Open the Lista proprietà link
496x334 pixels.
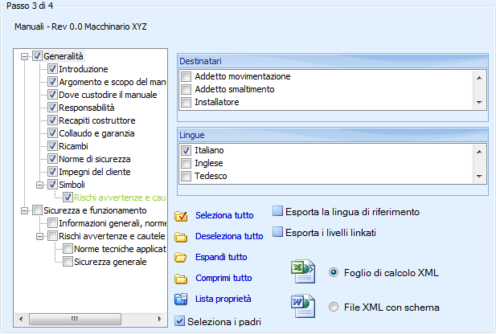(x=223, y=299)
